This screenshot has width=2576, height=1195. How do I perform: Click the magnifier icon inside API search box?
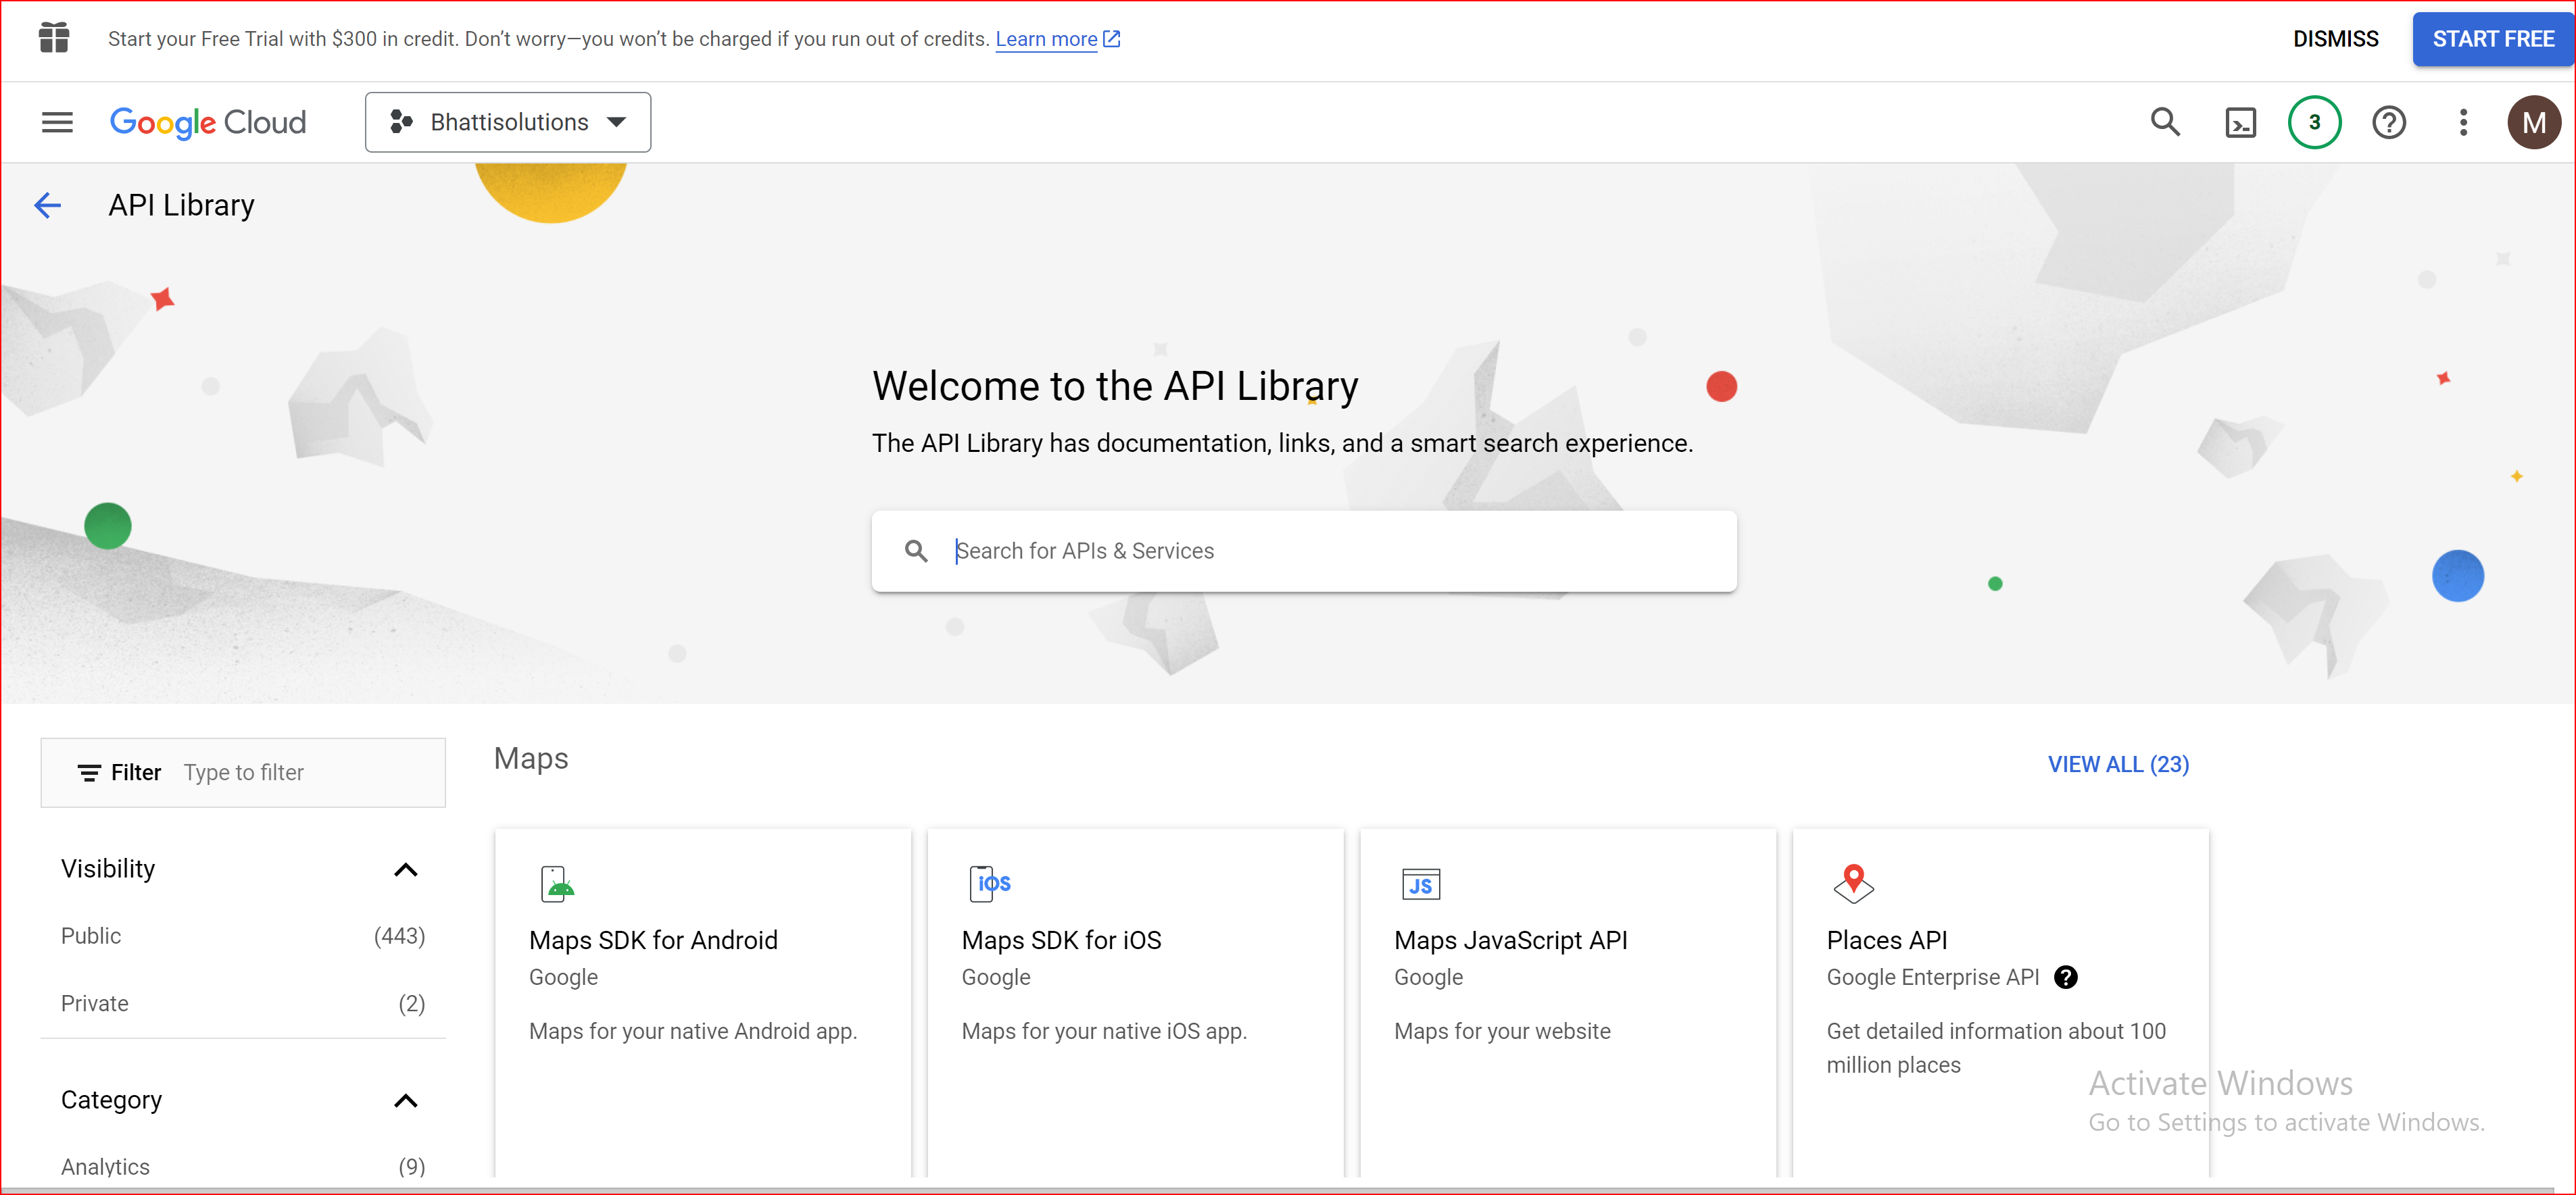click(x=916, y=551)
